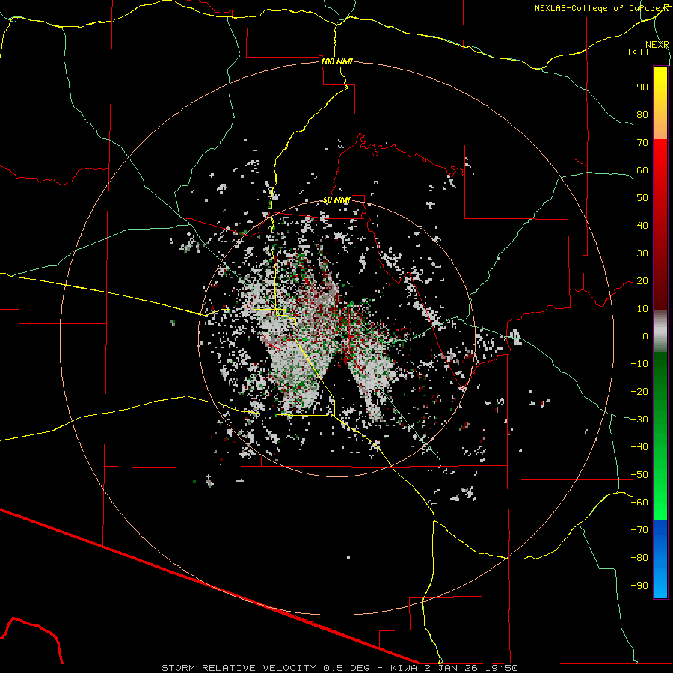Click the -30 knot scale label
Screen dimensions: 673x673
point(639,420)
